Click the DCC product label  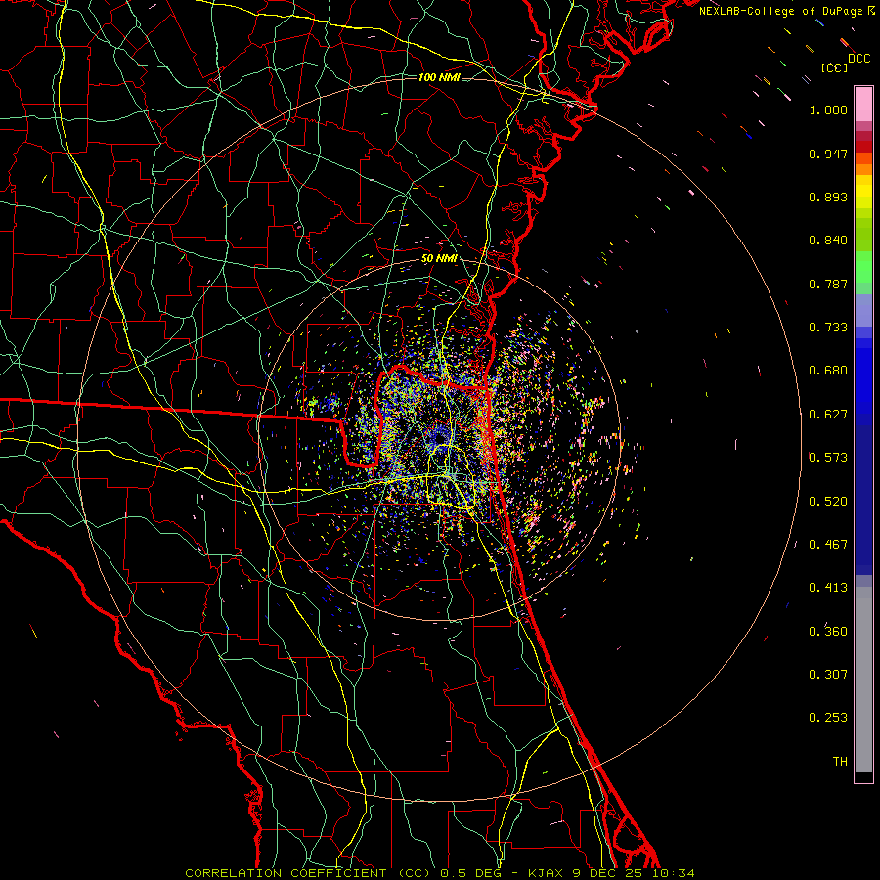tap(858, 59)
